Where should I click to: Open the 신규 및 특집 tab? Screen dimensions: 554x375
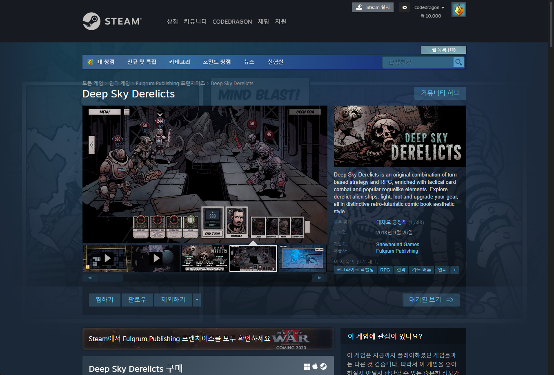[x=142, y=62]
